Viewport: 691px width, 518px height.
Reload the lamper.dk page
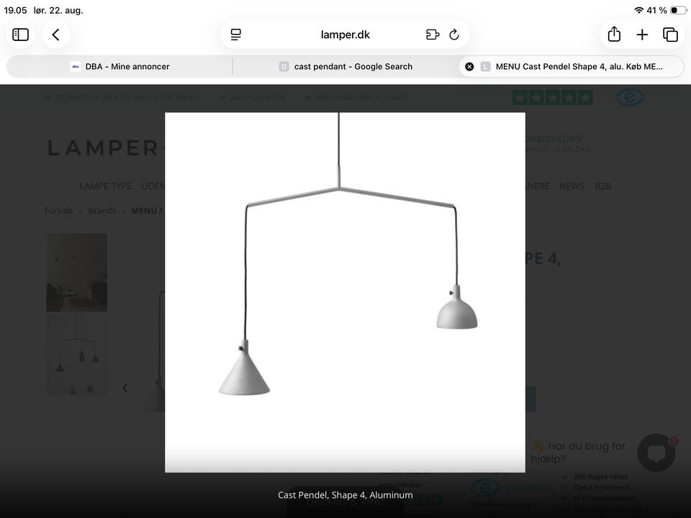[454, 35]
